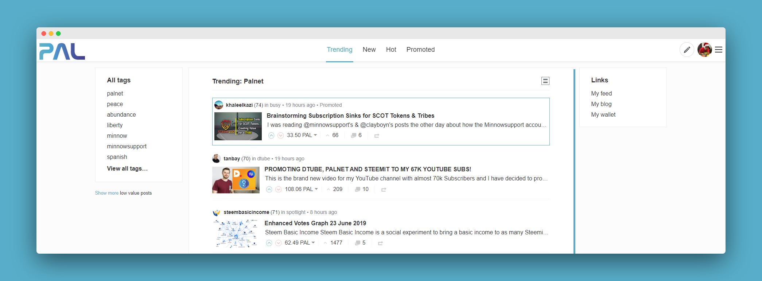This screenshot has height=281, width=762.
Task: Open the spotlight category link
Action: (296, 212)
